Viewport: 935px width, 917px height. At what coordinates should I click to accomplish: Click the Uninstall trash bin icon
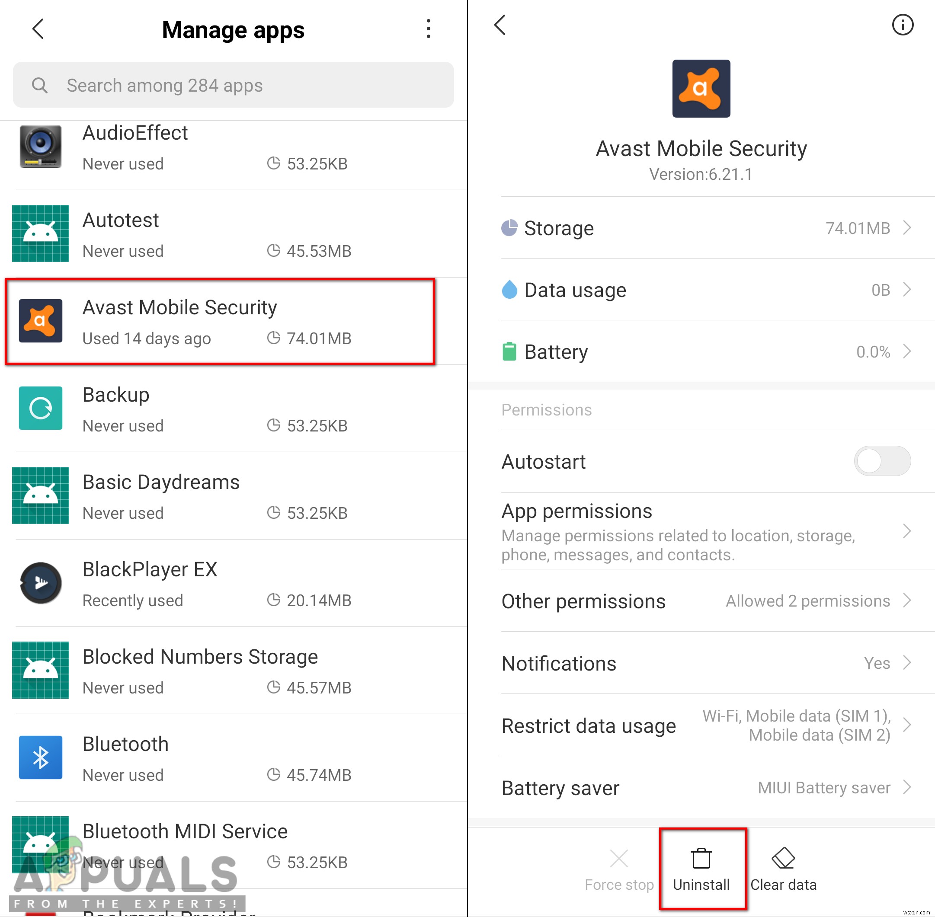703,858
